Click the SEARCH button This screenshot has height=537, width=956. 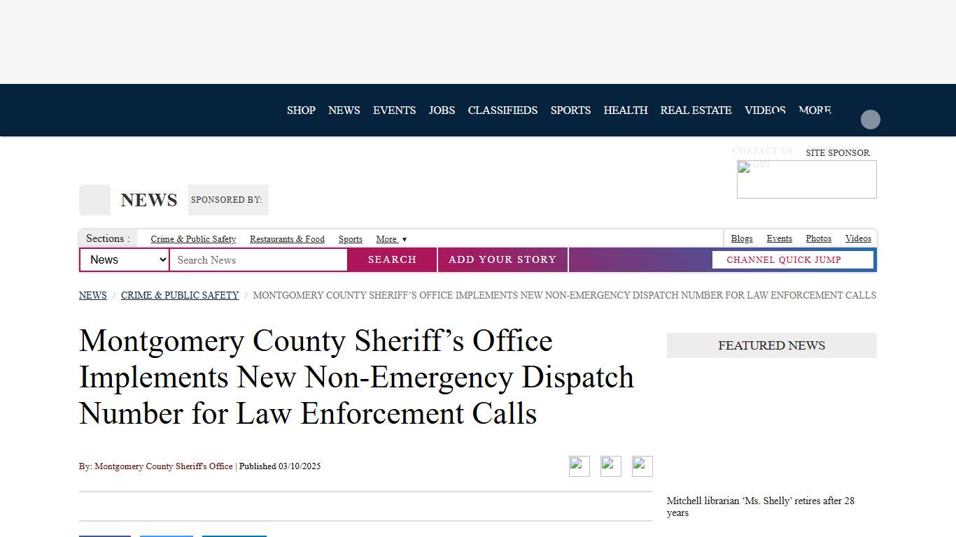click(391, 259)
